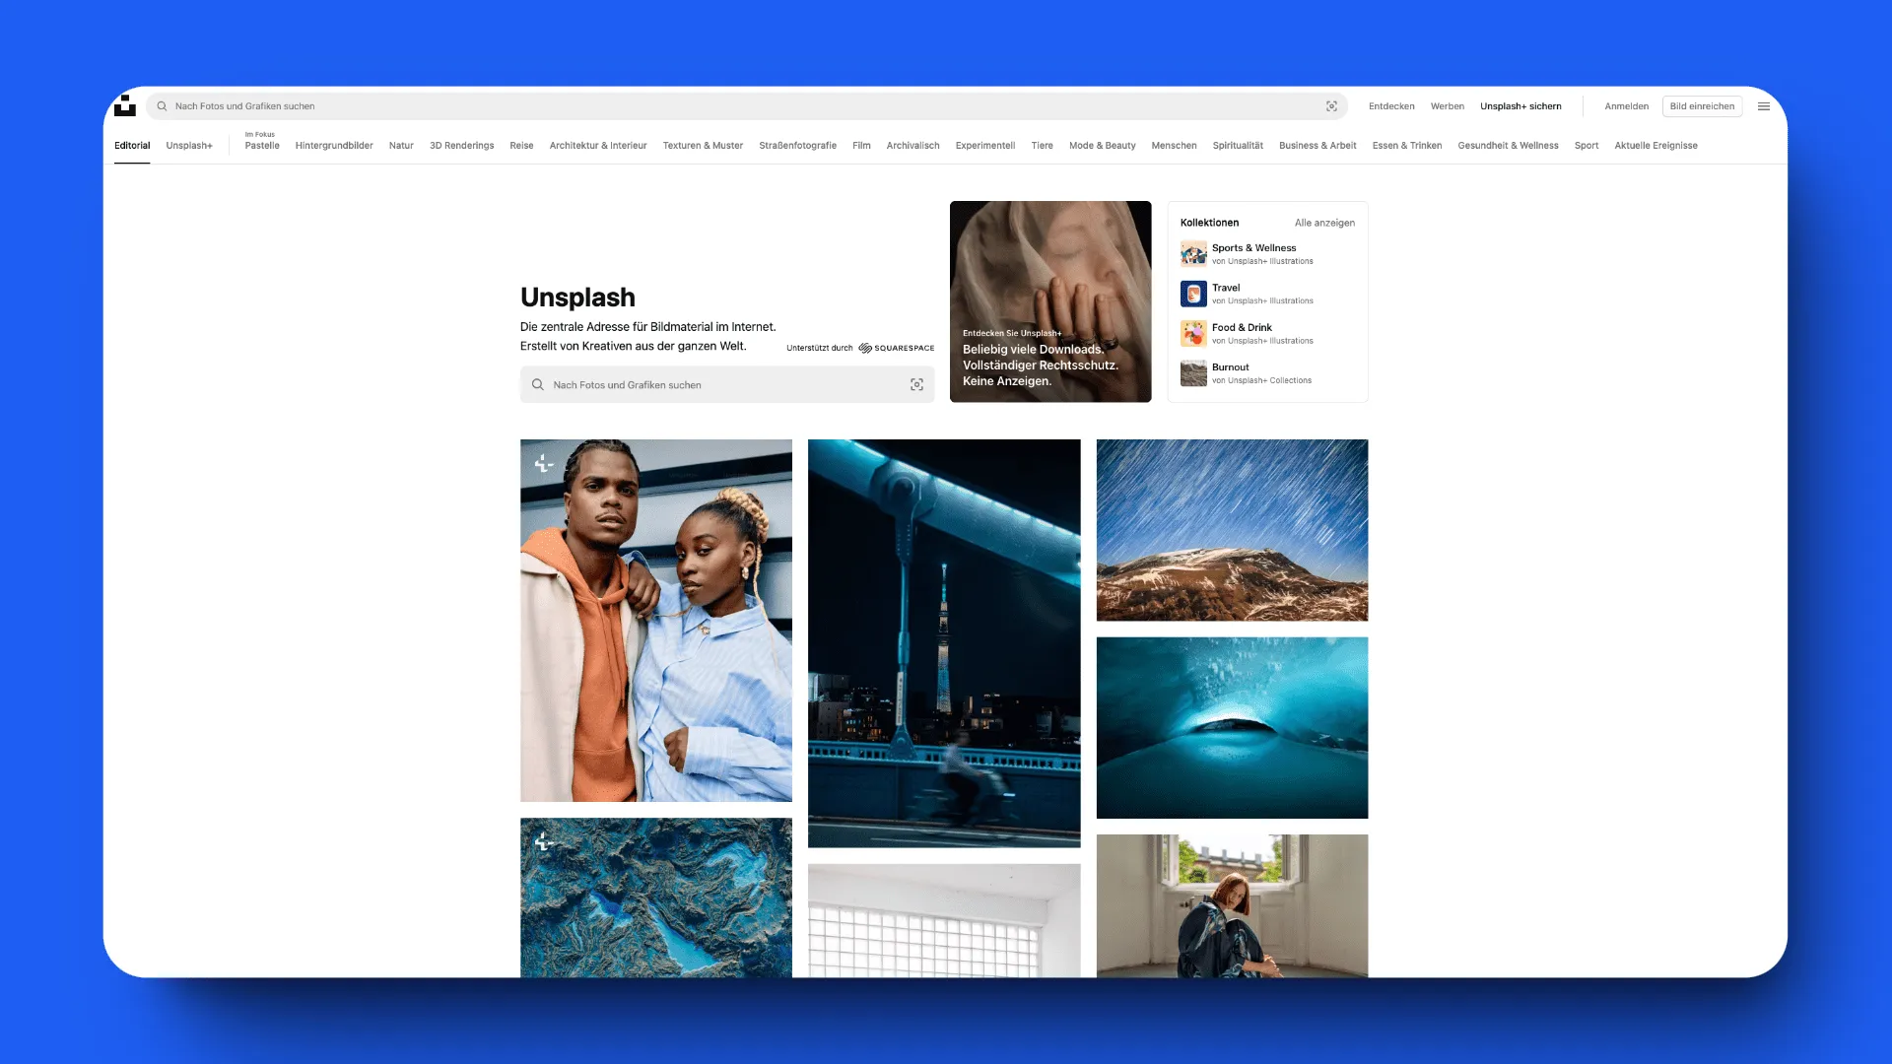Select the 3D Renderings category

(461, 146)
